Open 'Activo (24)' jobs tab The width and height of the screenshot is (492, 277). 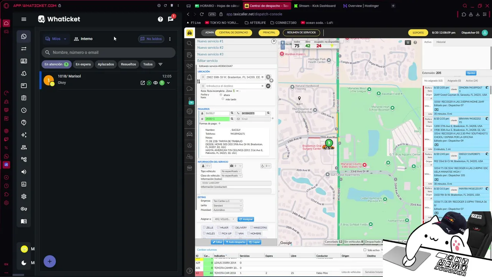[x=472, y=81]
